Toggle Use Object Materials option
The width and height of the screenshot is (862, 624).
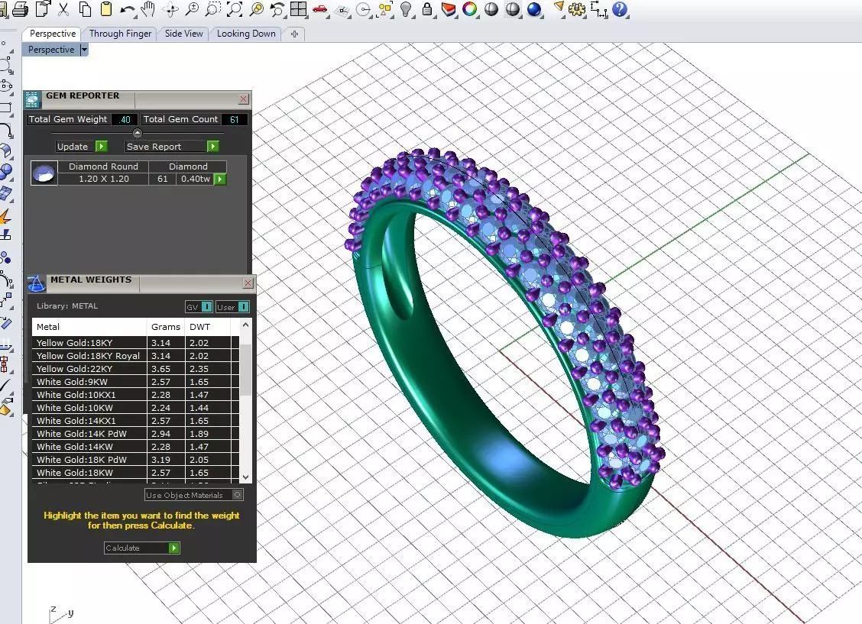click(x=237, y=495)
